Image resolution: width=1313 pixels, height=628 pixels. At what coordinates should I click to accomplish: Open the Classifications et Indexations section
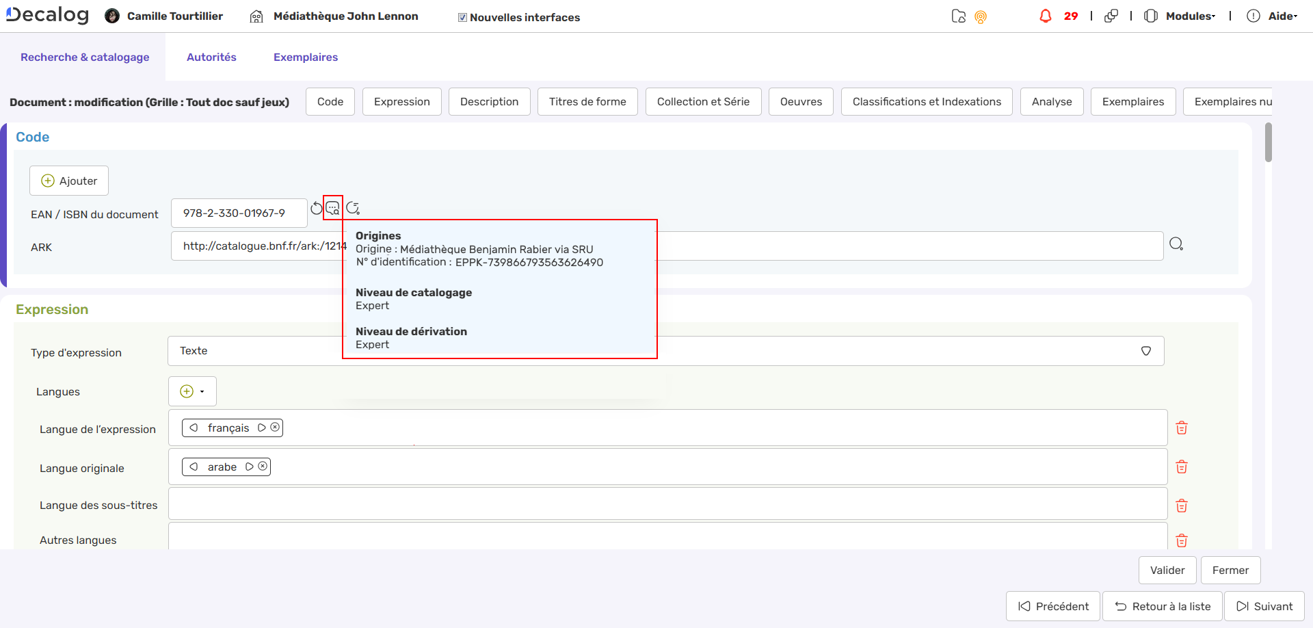tap(927, 101)
